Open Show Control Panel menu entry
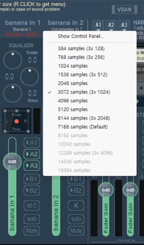Image resolution: width=144 pixels, height=245 pixels. click(x=90, y=36)
